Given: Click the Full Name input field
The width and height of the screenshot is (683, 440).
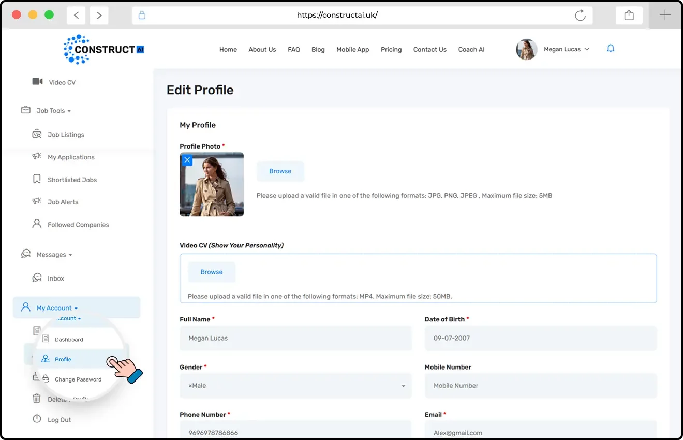Looking at the screenshot, I should (295, 338).
